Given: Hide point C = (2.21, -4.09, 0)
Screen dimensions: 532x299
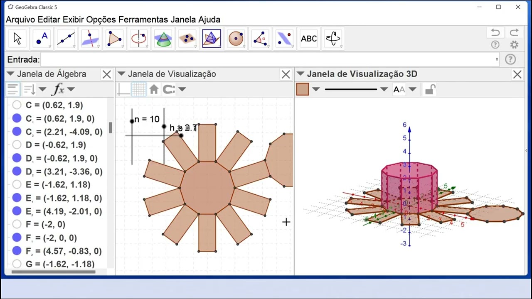Looking at the screenshot, I should point(17,132).
